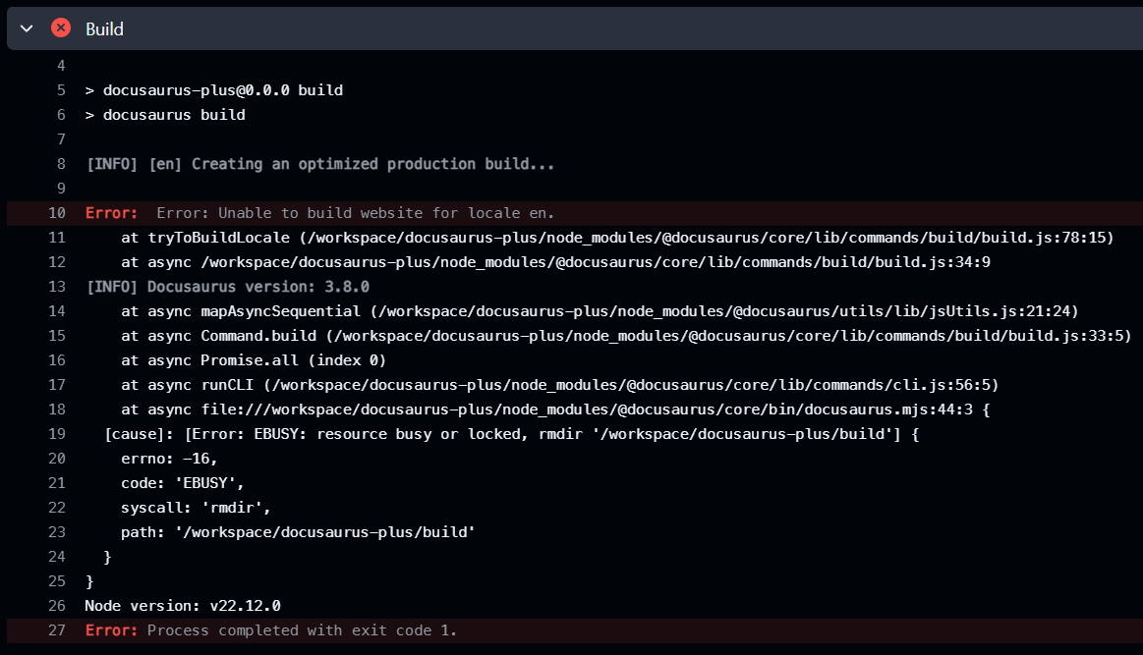Click 'Node version: v22.12.0' line

[x=183, y=606]
